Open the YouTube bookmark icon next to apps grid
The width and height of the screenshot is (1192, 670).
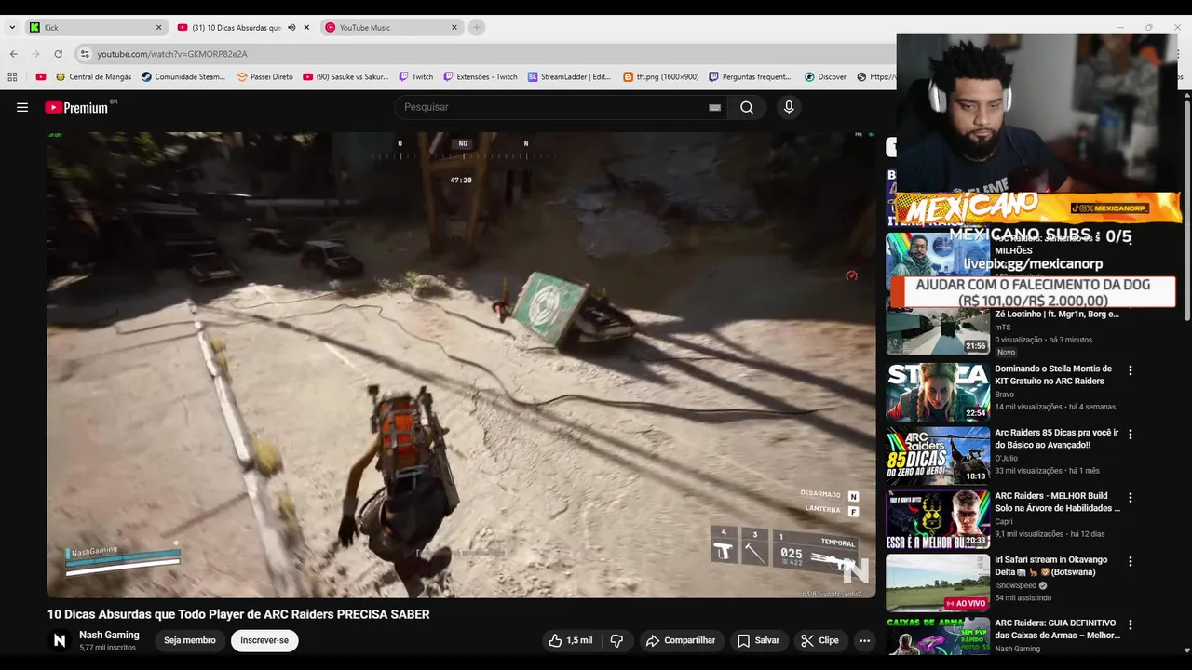[41, 77]
